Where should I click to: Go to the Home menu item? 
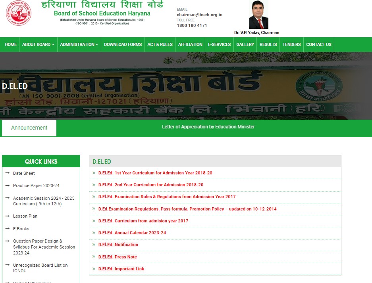coord(11,44)
